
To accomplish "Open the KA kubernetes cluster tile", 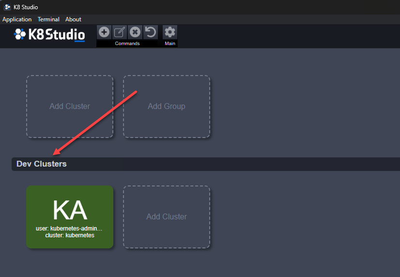I will (70, 217).
